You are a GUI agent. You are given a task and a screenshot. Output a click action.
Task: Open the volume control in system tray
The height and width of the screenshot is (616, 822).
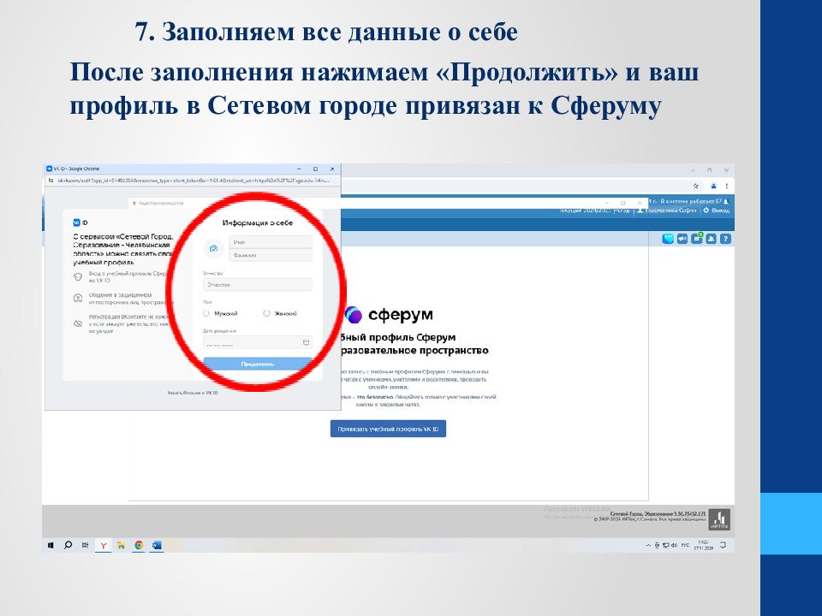click(674, 545)
